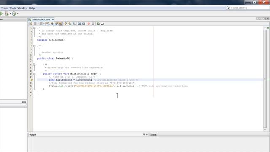Screen dimensions: 270x152
Task: Click the Shift Line Right icon
Action: tap(84, 24)
